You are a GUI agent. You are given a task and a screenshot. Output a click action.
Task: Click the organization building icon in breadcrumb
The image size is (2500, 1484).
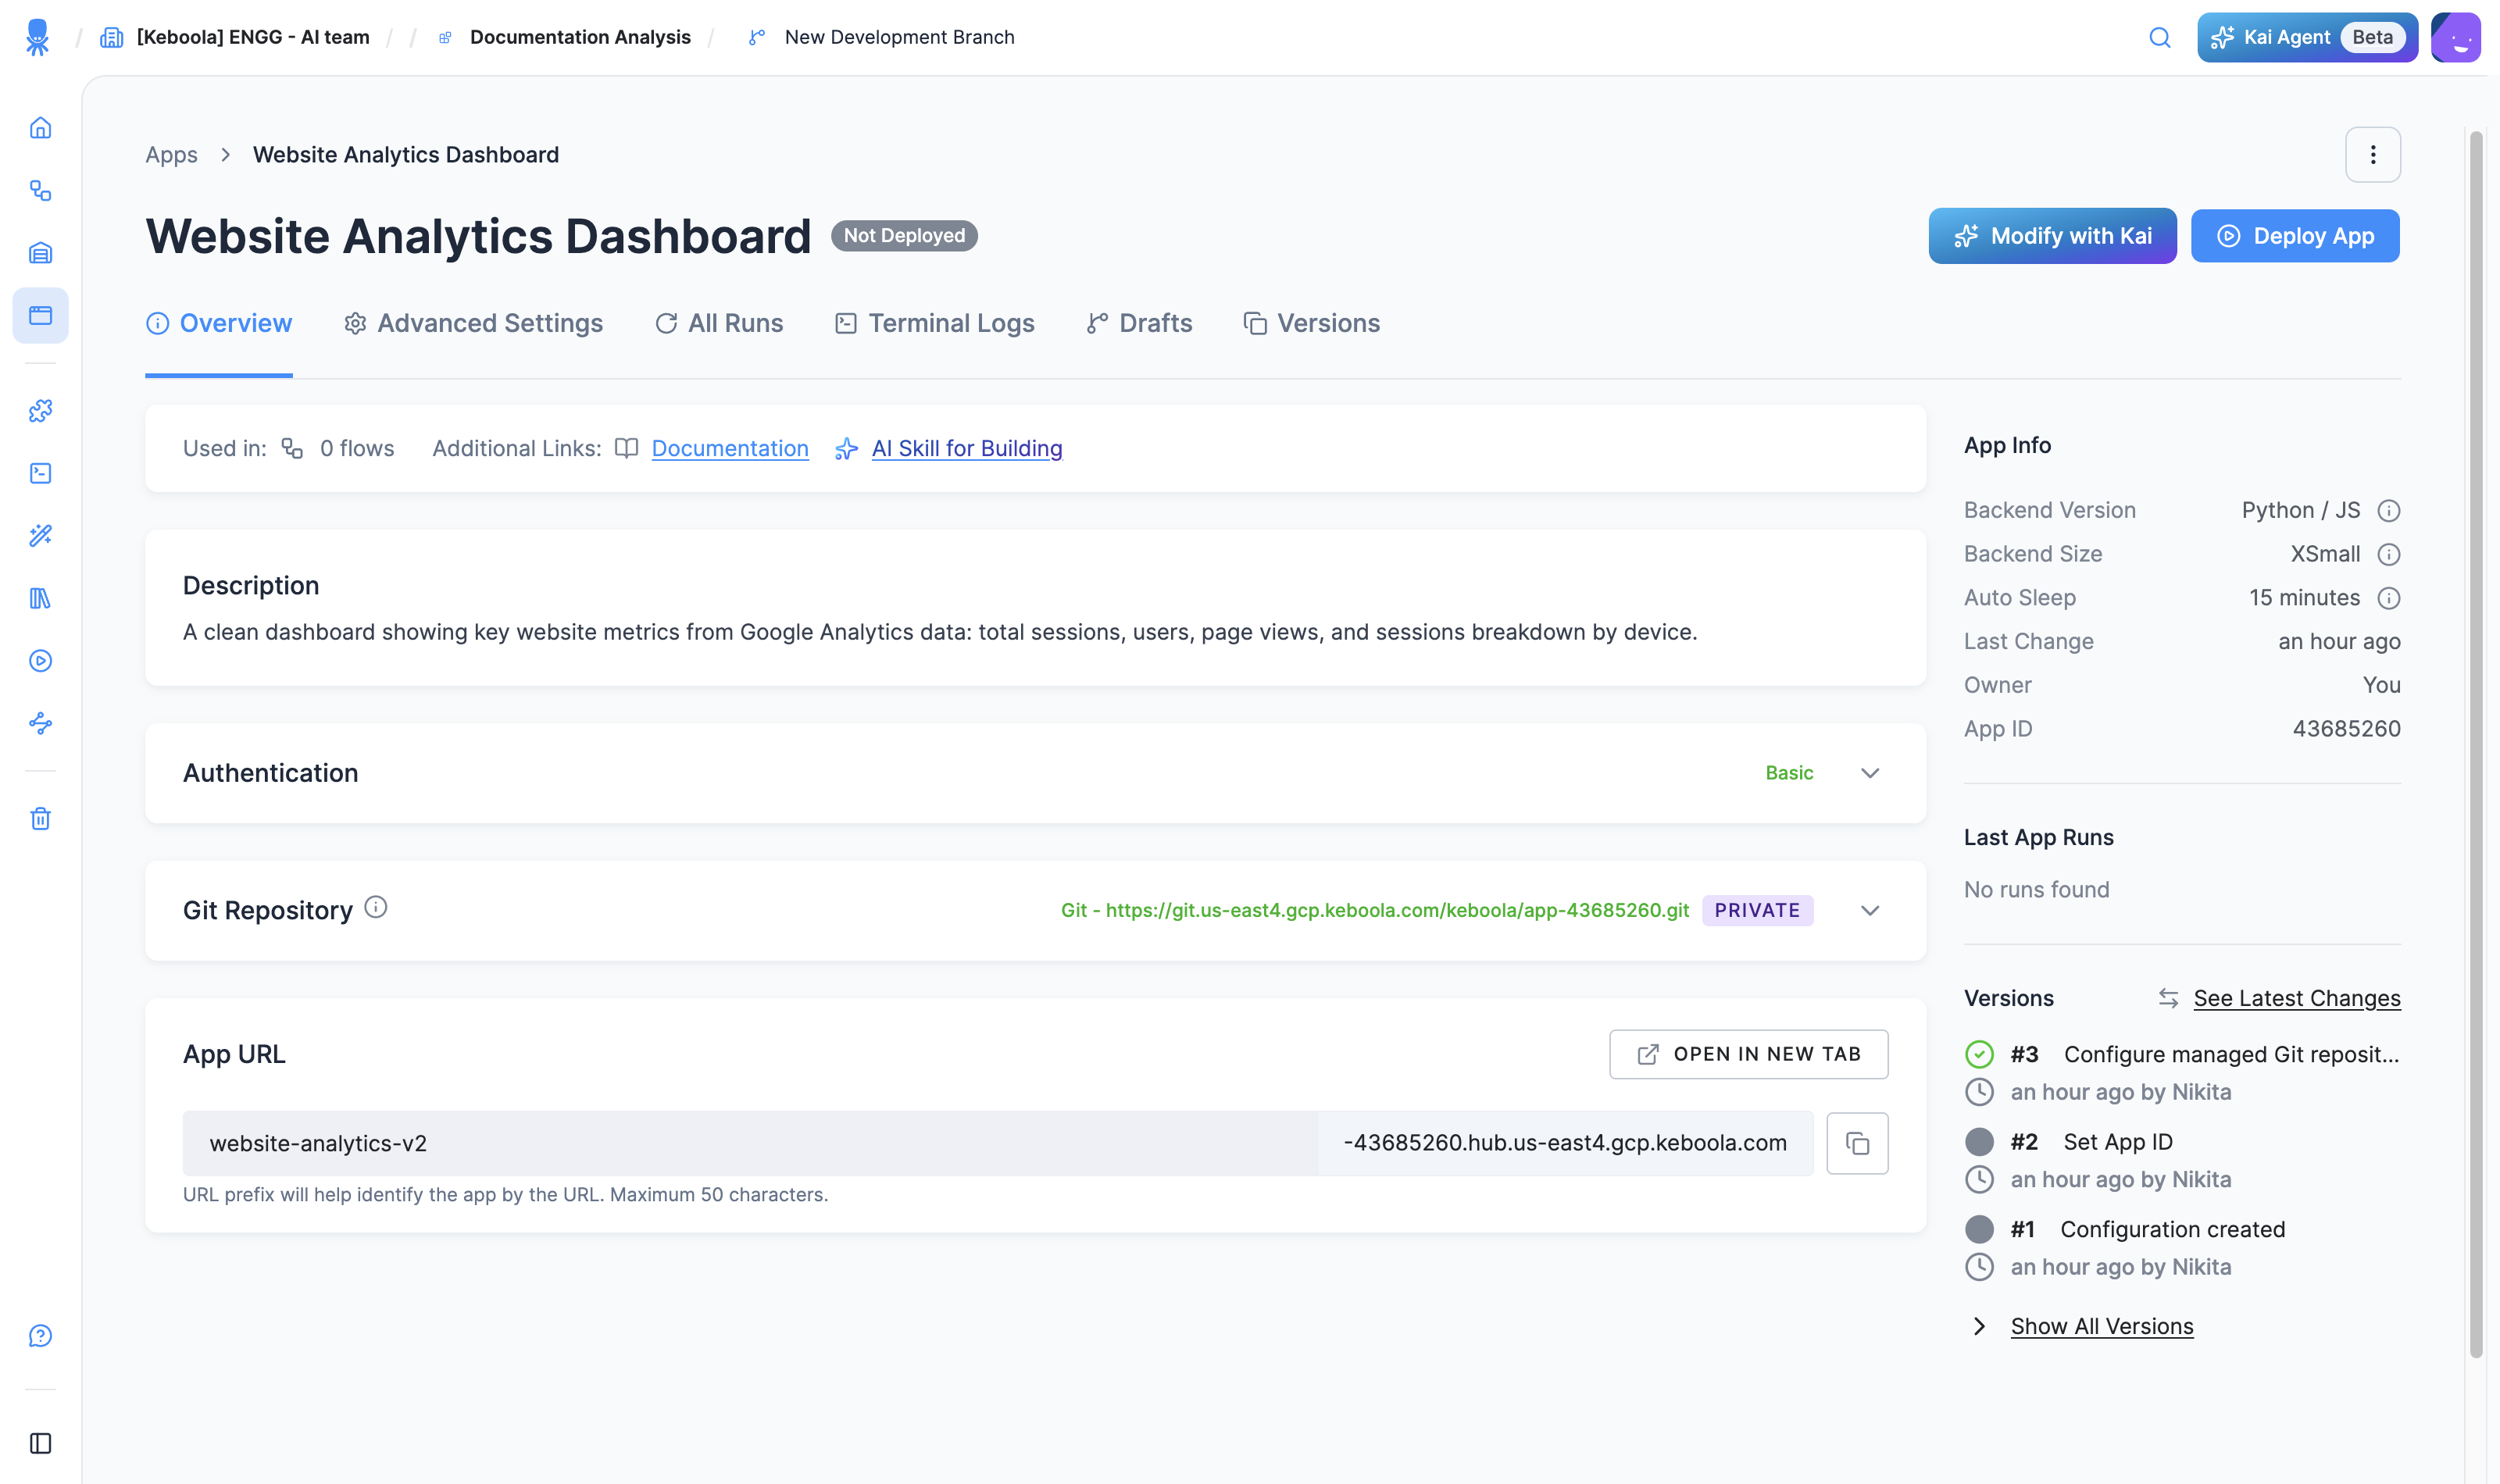pyautogui.click(x=112, y=37)
